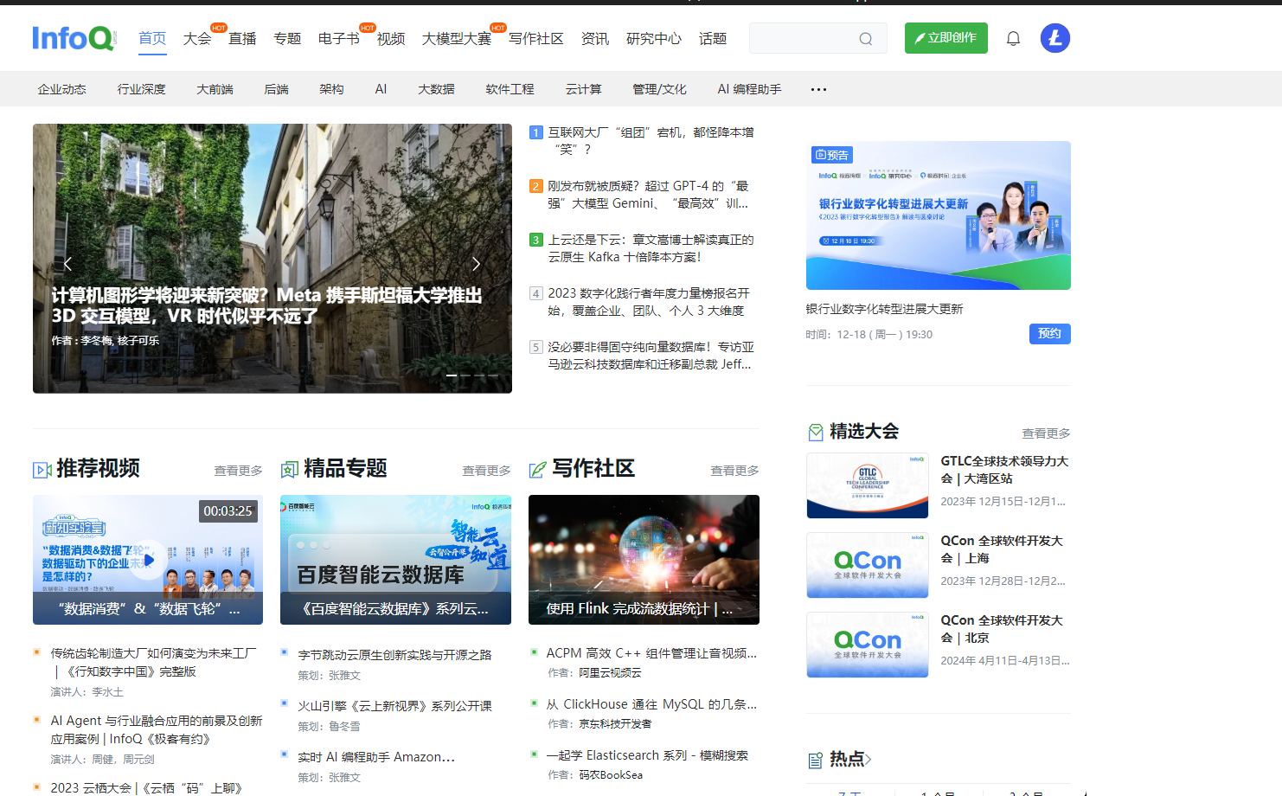Viewport: 1282px width, 796px height.
Task: Open the 字节跳动云原生创新实践 topic link
Action: 394,655
